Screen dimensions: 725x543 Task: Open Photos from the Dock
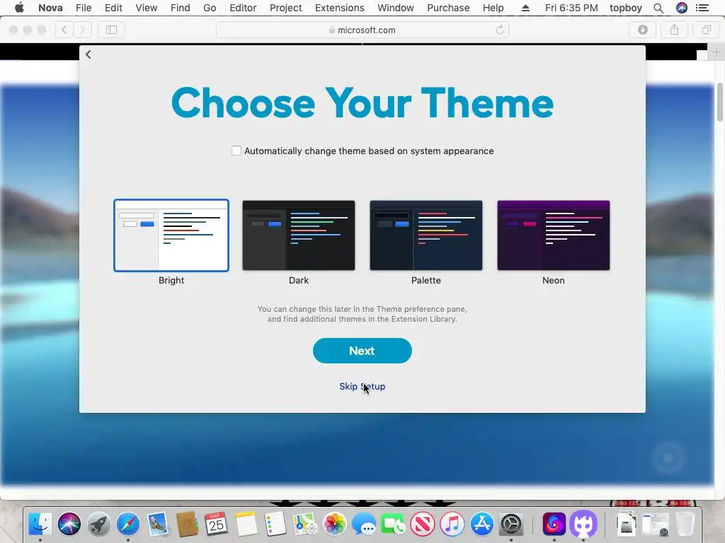pyautogui.click(x=334, y=524)
